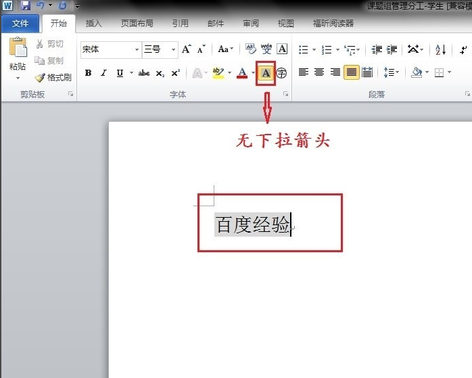472x378 pixels.
Task: Open the 粘贴 paste options dropdown arrow
Action: [18, 78]
